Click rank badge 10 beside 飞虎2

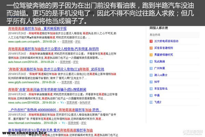tap(151, 102)
